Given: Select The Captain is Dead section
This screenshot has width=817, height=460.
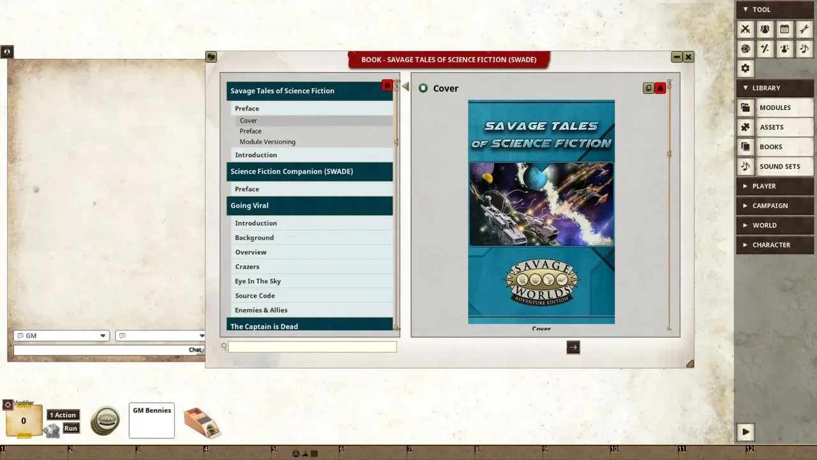Looking at the screenshot, I should tap(310, 325).
